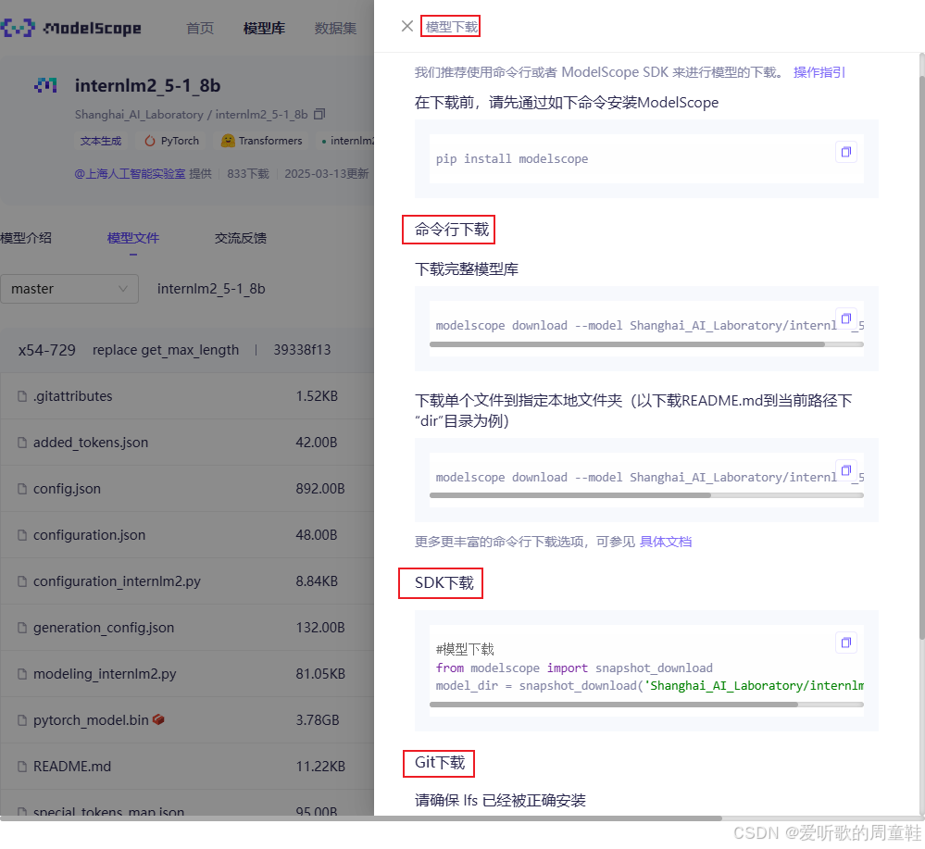The width and height of the screenshot is (925, 849).
Task: Click the pytorch_model.bin LFS cube icon
Action: coord(158,719)
